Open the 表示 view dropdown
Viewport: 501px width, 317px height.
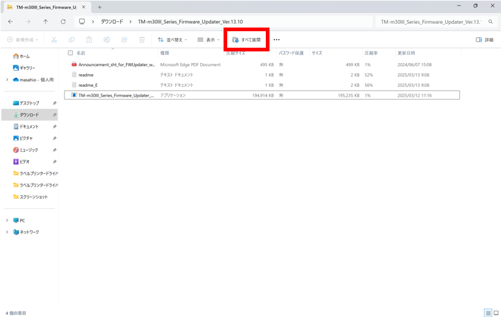pos(208,40)
